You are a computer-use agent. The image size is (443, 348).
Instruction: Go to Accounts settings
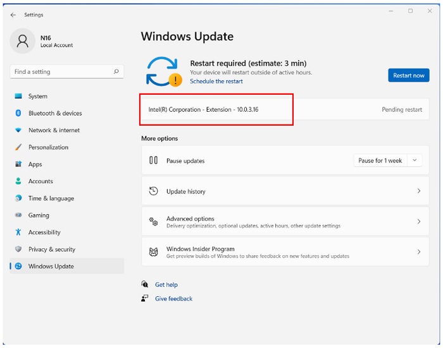click(66, 181)
